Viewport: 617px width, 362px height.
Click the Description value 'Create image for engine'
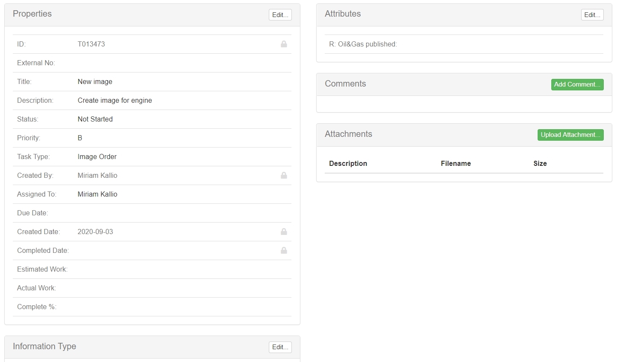click(x=114, y=100)
